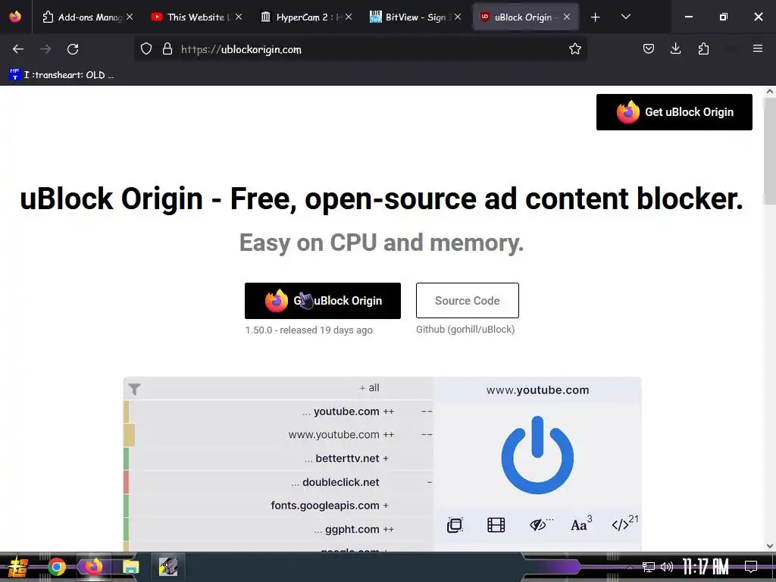Click the page vertical scrollbar thumb
The height and width of the screenshot is (582, 776).
click(x=770, y=151)
